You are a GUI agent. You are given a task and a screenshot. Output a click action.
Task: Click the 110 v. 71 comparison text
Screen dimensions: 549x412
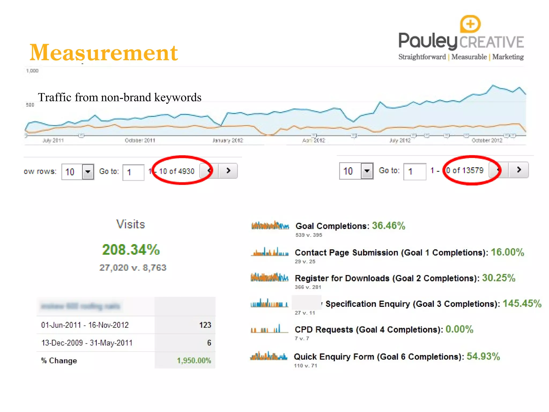click(x=306, y=366)
